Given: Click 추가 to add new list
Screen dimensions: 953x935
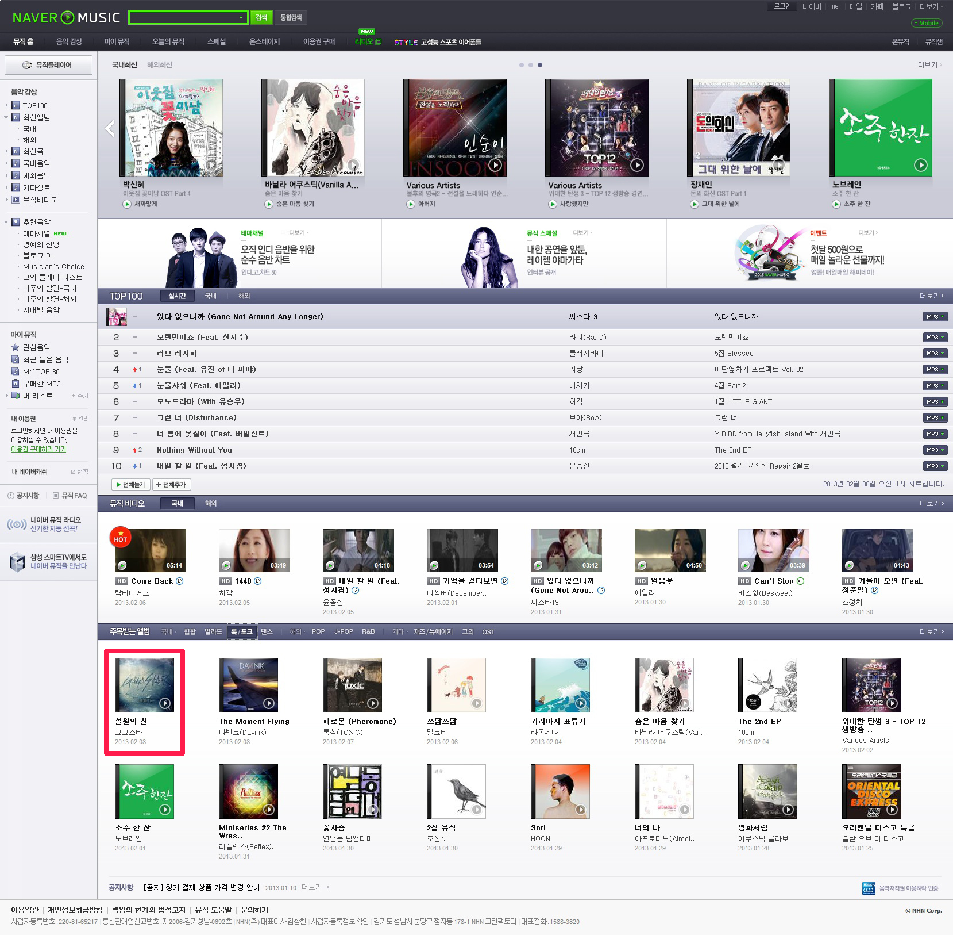Looking at the screenshot, I should click(x=80, y=396).
